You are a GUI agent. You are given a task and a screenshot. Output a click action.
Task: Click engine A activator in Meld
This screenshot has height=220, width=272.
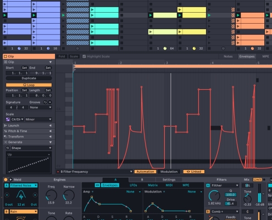click(7, 185)
